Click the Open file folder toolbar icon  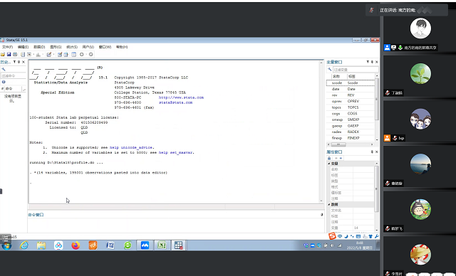click(x=3, y=54)
